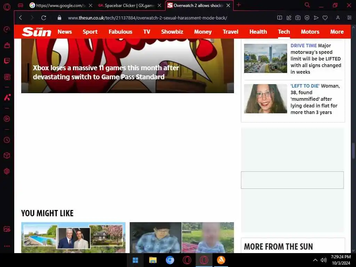Open sidebar three-dots more options
This screenshot has width=356, height=267.
(7, 246)
